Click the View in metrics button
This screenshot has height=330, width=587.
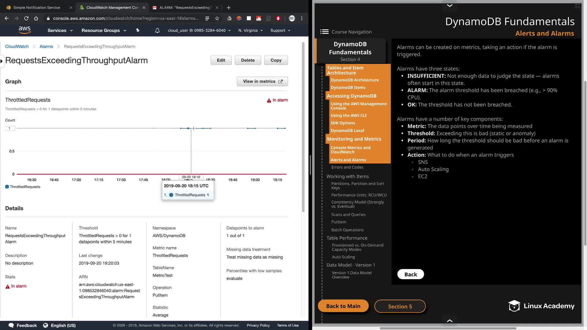tap(262, 81)
